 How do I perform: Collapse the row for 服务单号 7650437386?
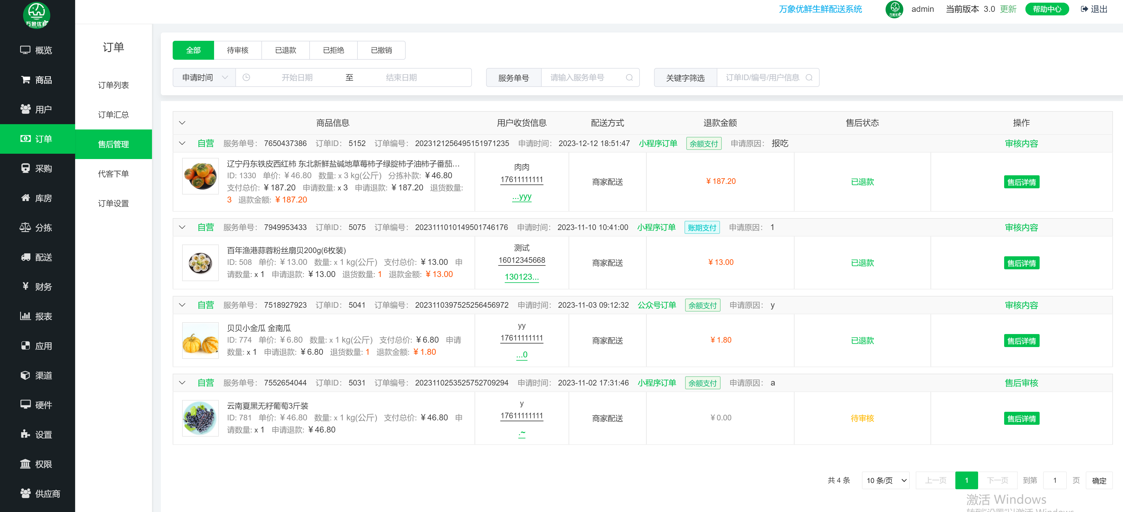pyautogui.click(x=182, y=143)
